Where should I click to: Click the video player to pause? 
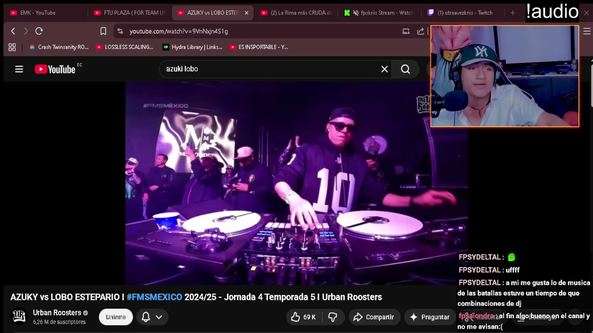point(296,184)
